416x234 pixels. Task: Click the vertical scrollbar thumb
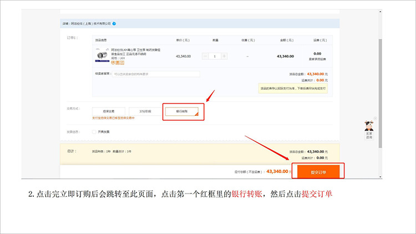[380, 93]
